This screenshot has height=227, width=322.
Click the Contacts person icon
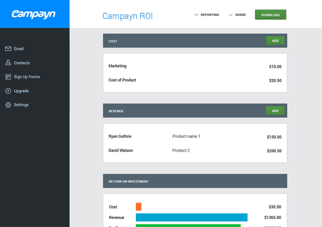8,63
